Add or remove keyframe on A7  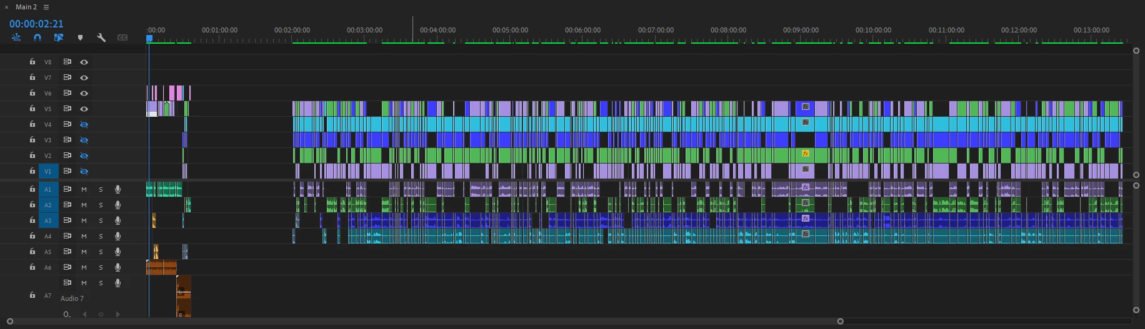coord(101,314)
